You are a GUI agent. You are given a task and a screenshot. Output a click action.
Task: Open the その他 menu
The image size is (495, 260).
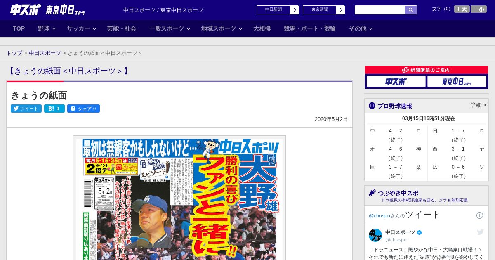click(x=358, y=28)
